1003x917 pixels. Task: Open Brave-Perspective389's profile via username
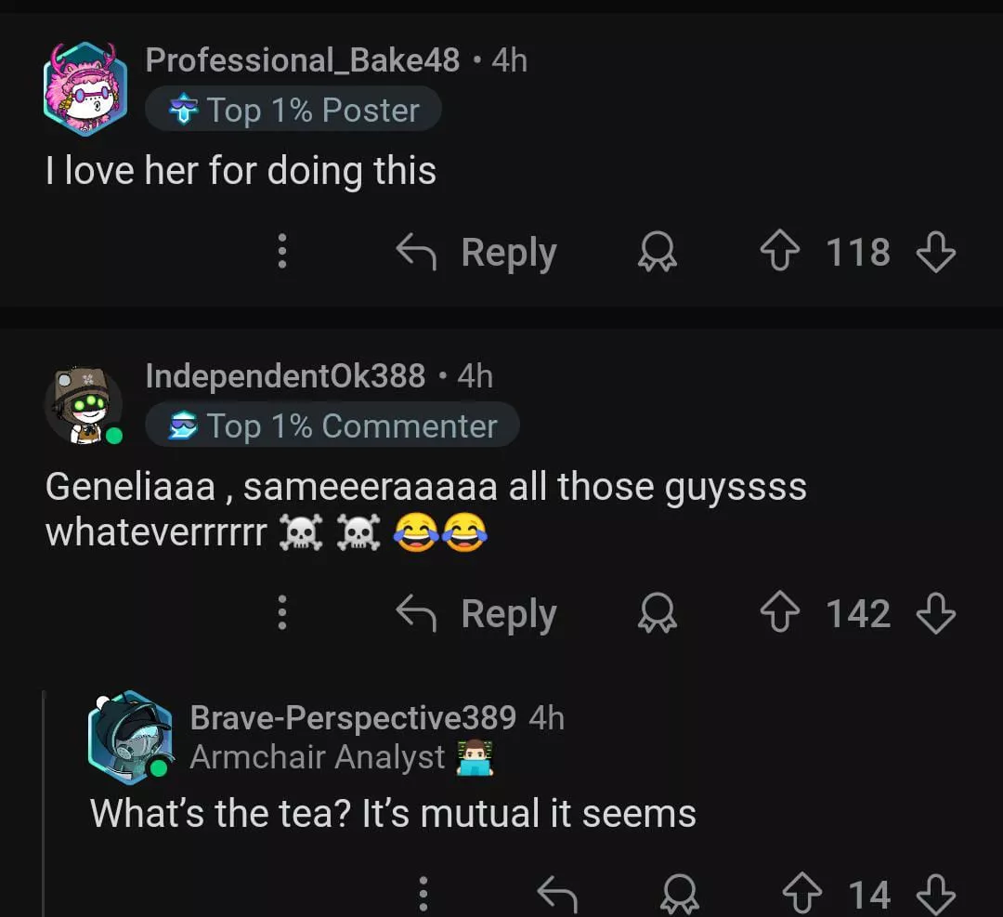[x=353, y=718]
